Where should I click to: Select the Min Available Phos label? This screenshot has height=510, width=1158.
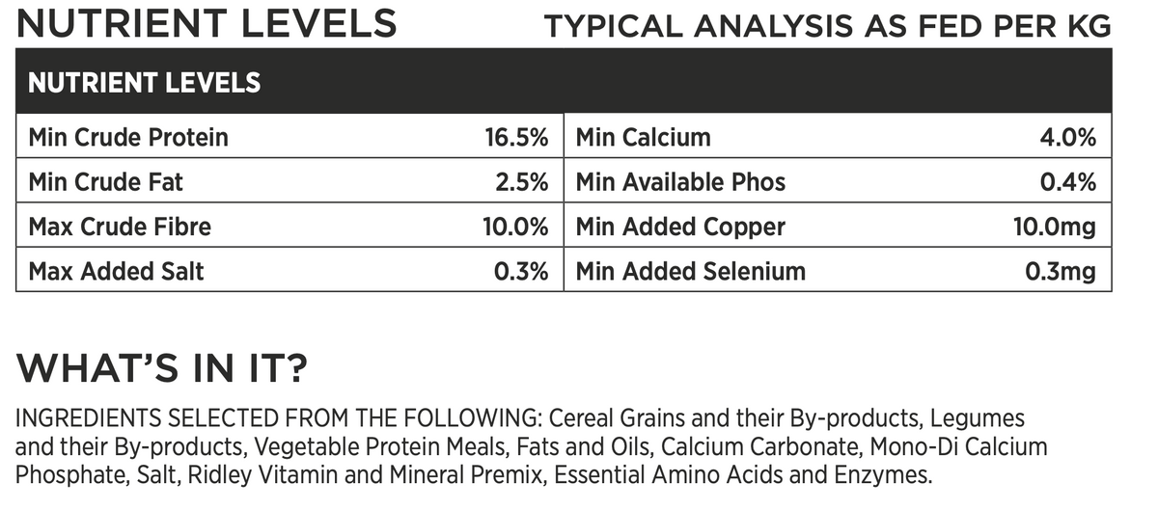click(x=680, y=182)
